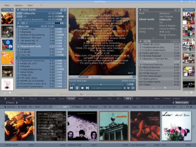Click arrow at end of Either/Or album row
The width and height of the screenshot is (196, 147).
pos(65,13)
